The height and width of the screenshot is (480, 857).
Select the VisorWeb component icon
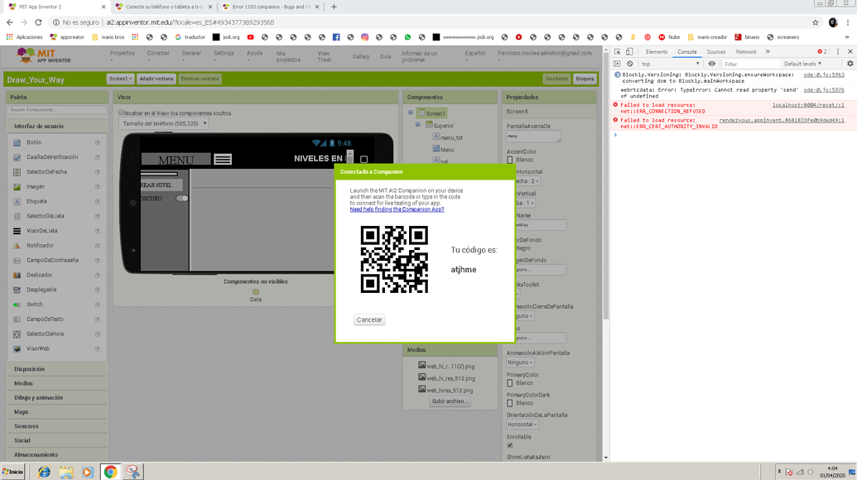pyautogui.click(x=17, y=349)
